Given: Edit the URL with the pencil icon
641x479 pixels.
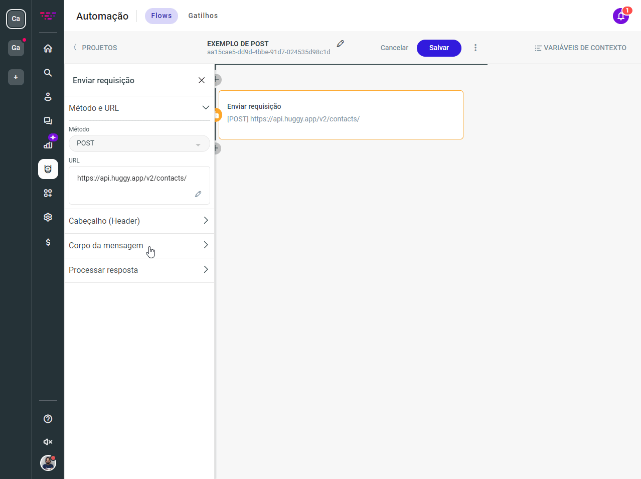Looking at the screenshot, I should [x=198, y=194].
